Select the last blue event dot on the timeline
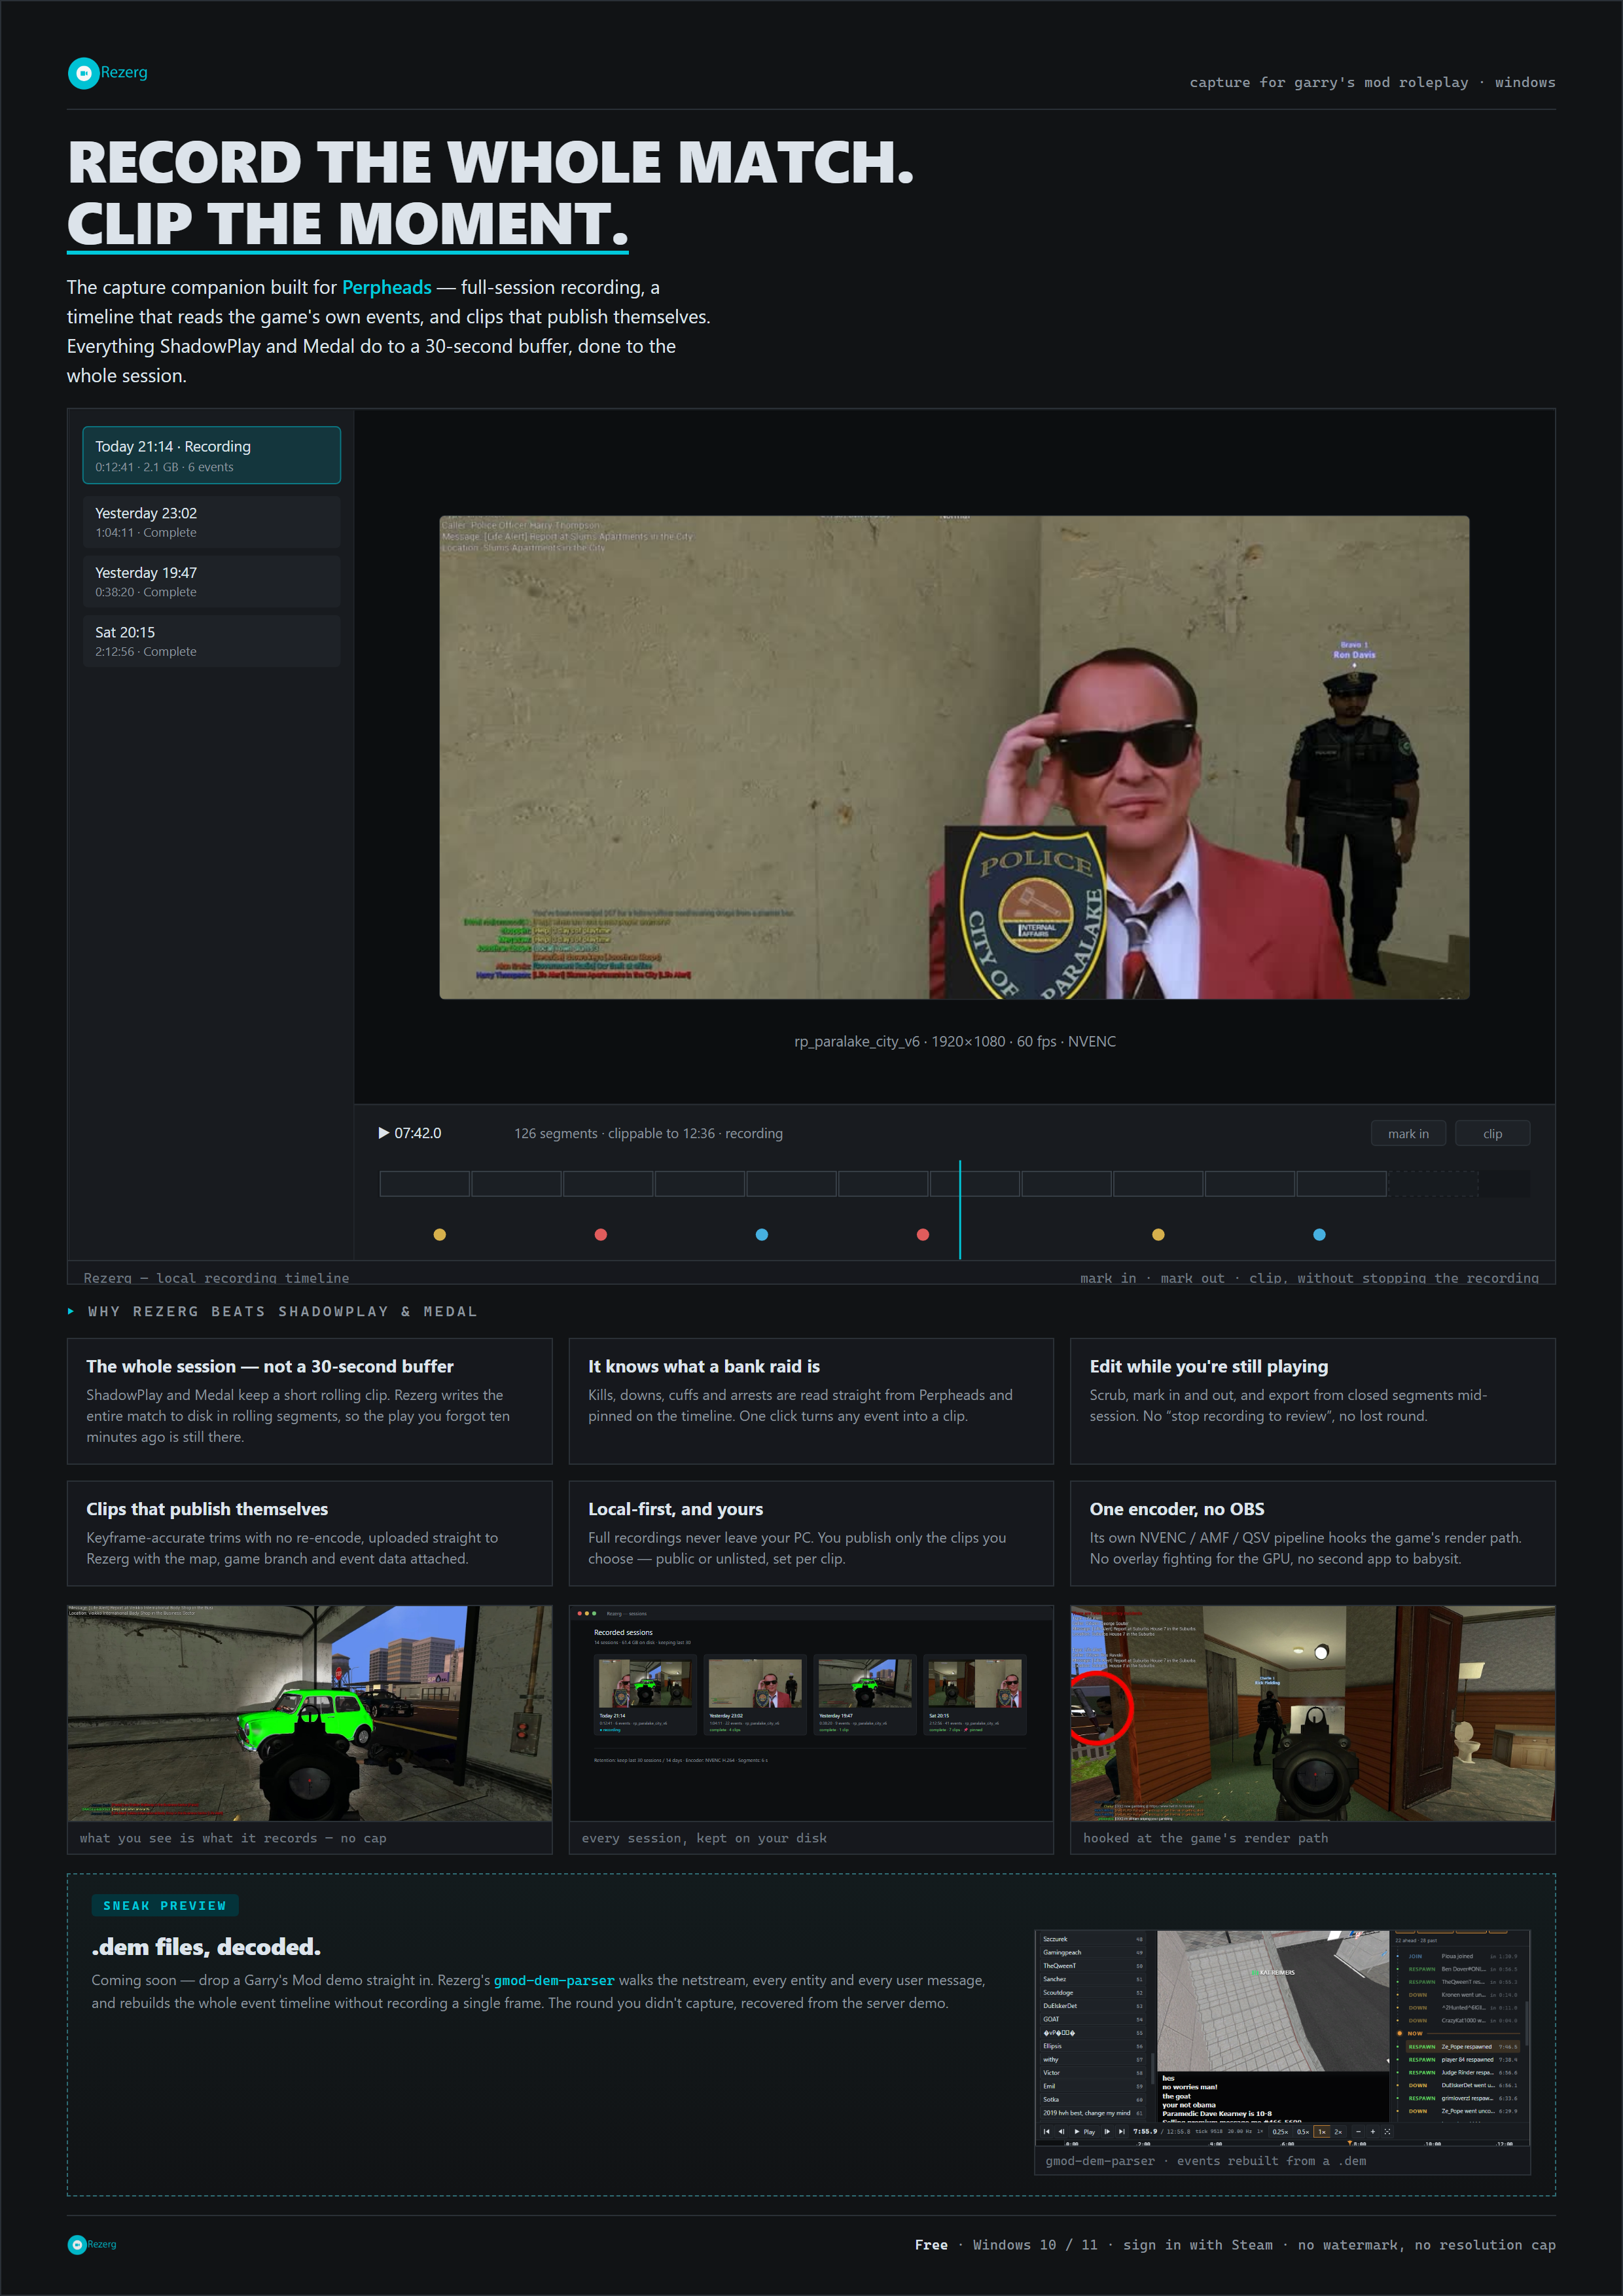 tap(1319, 1234)
